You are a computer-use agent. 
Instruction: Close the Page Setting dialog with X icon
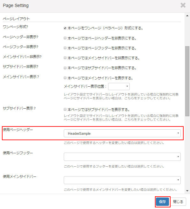coord(183,5)
